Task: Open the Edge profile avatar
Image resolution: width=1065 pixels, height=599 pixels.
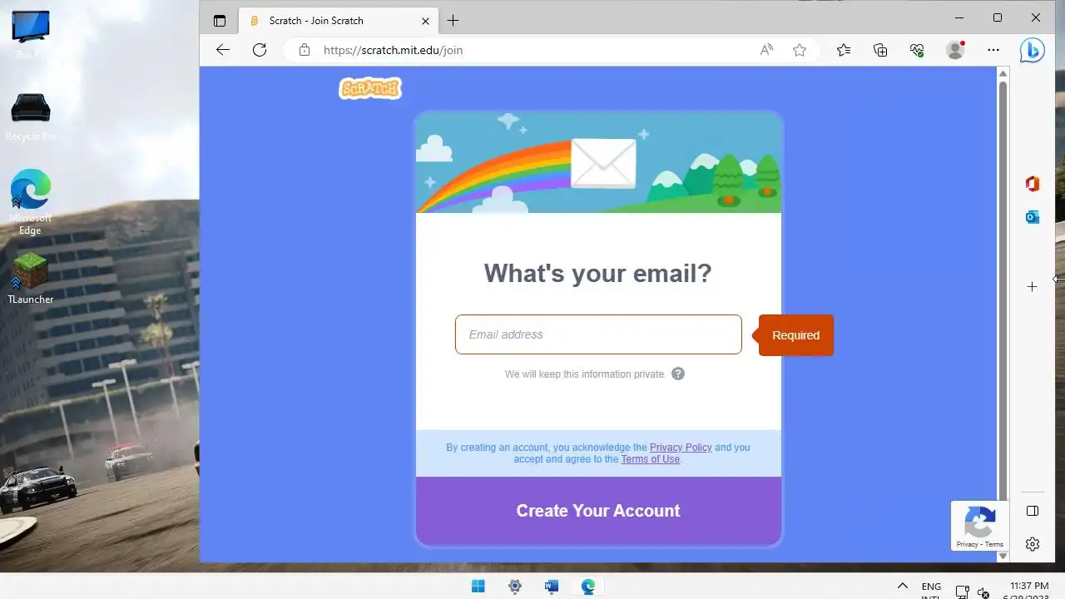Action: tap(955, 50)
